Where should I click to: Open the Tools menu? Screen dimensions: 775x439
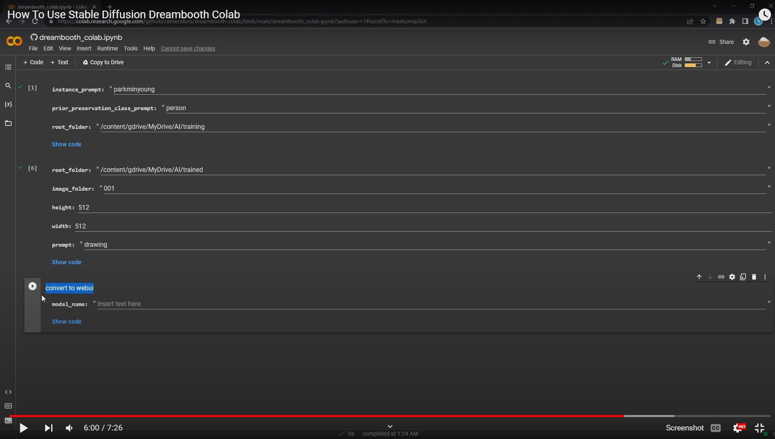click(x=130, y=48)
